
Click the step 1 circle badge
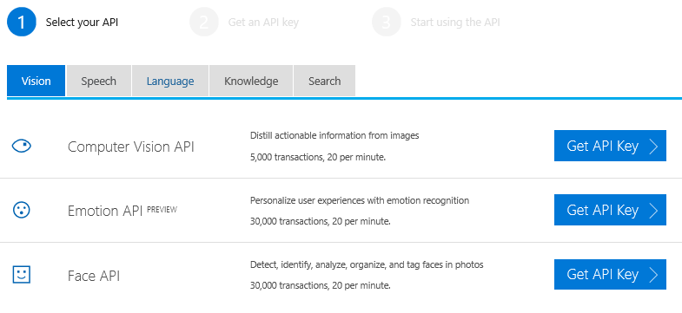click(x=22, y=23)
